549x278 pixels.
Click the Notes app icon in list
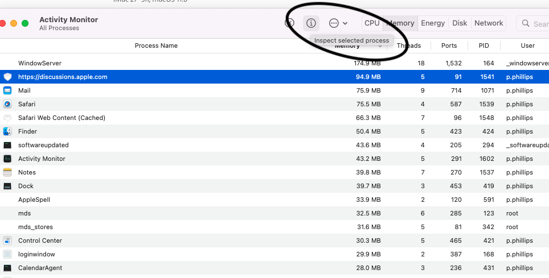(x=7, y=172)
